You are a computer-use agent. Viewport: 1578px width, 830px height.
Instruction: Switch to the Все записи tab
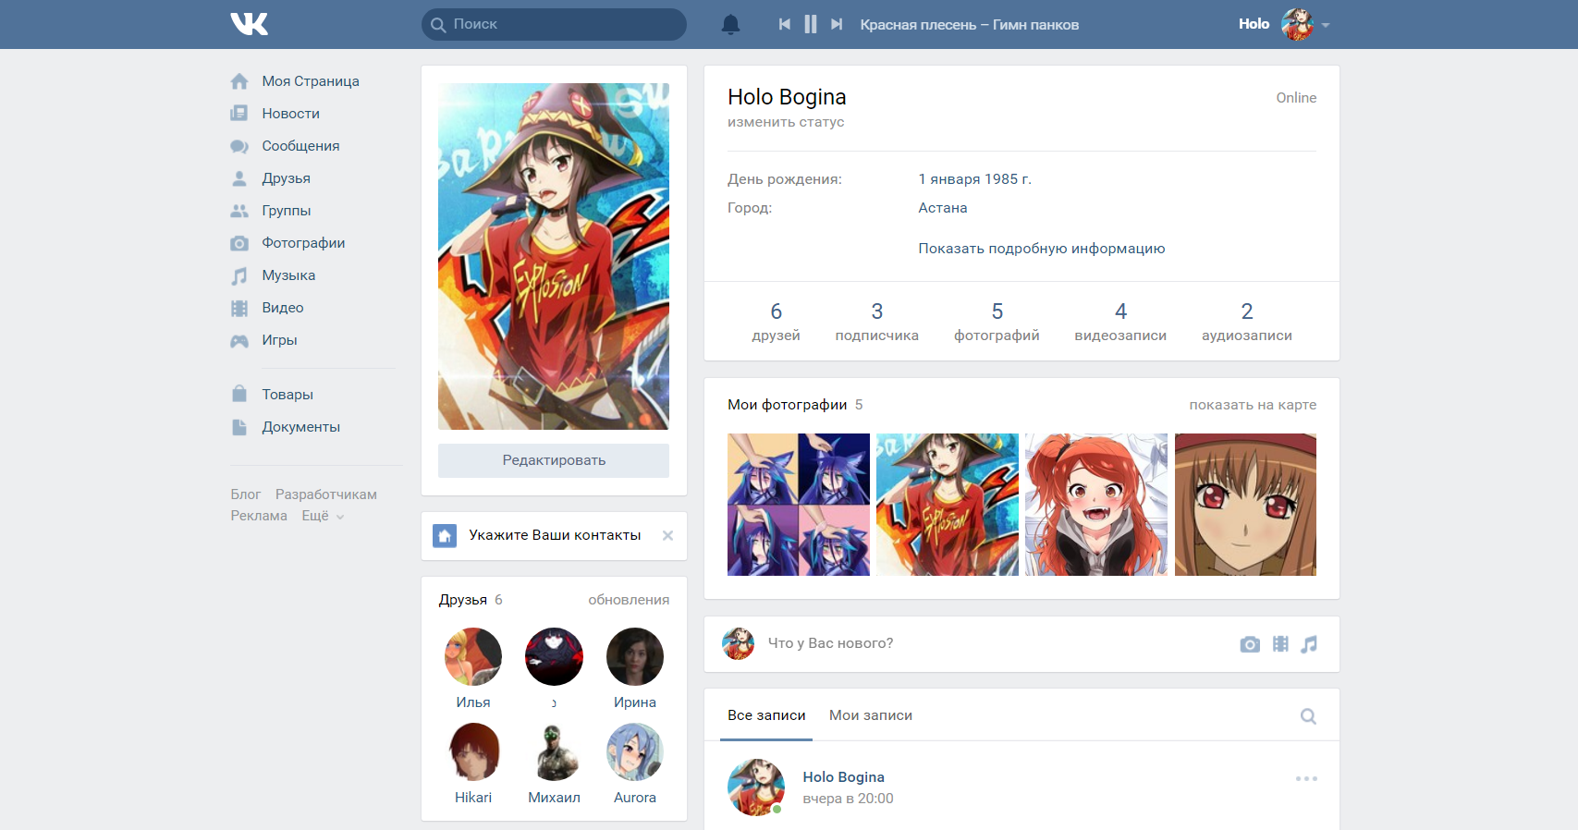pos(766,715)
